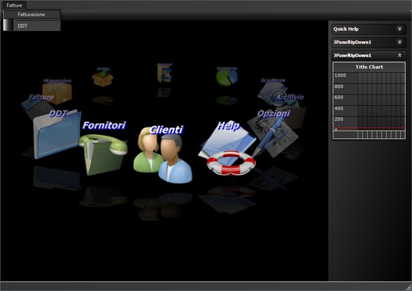Screen dimensions: 412x291
Task: Open the Fatture menu
Action: 14,4
